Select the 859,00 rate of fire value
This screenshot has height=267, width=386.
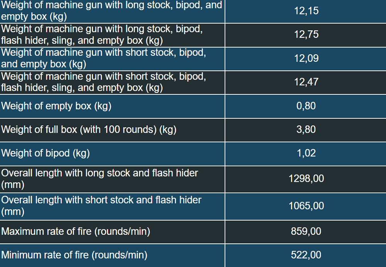[306, 231]
